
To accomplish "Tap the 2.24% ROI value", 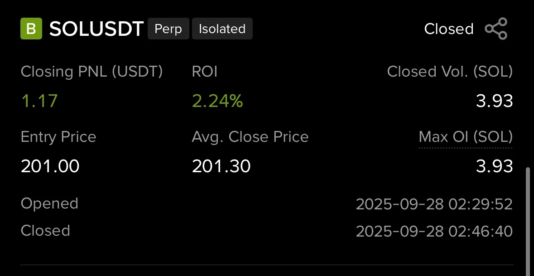I will tap(217, 101).
